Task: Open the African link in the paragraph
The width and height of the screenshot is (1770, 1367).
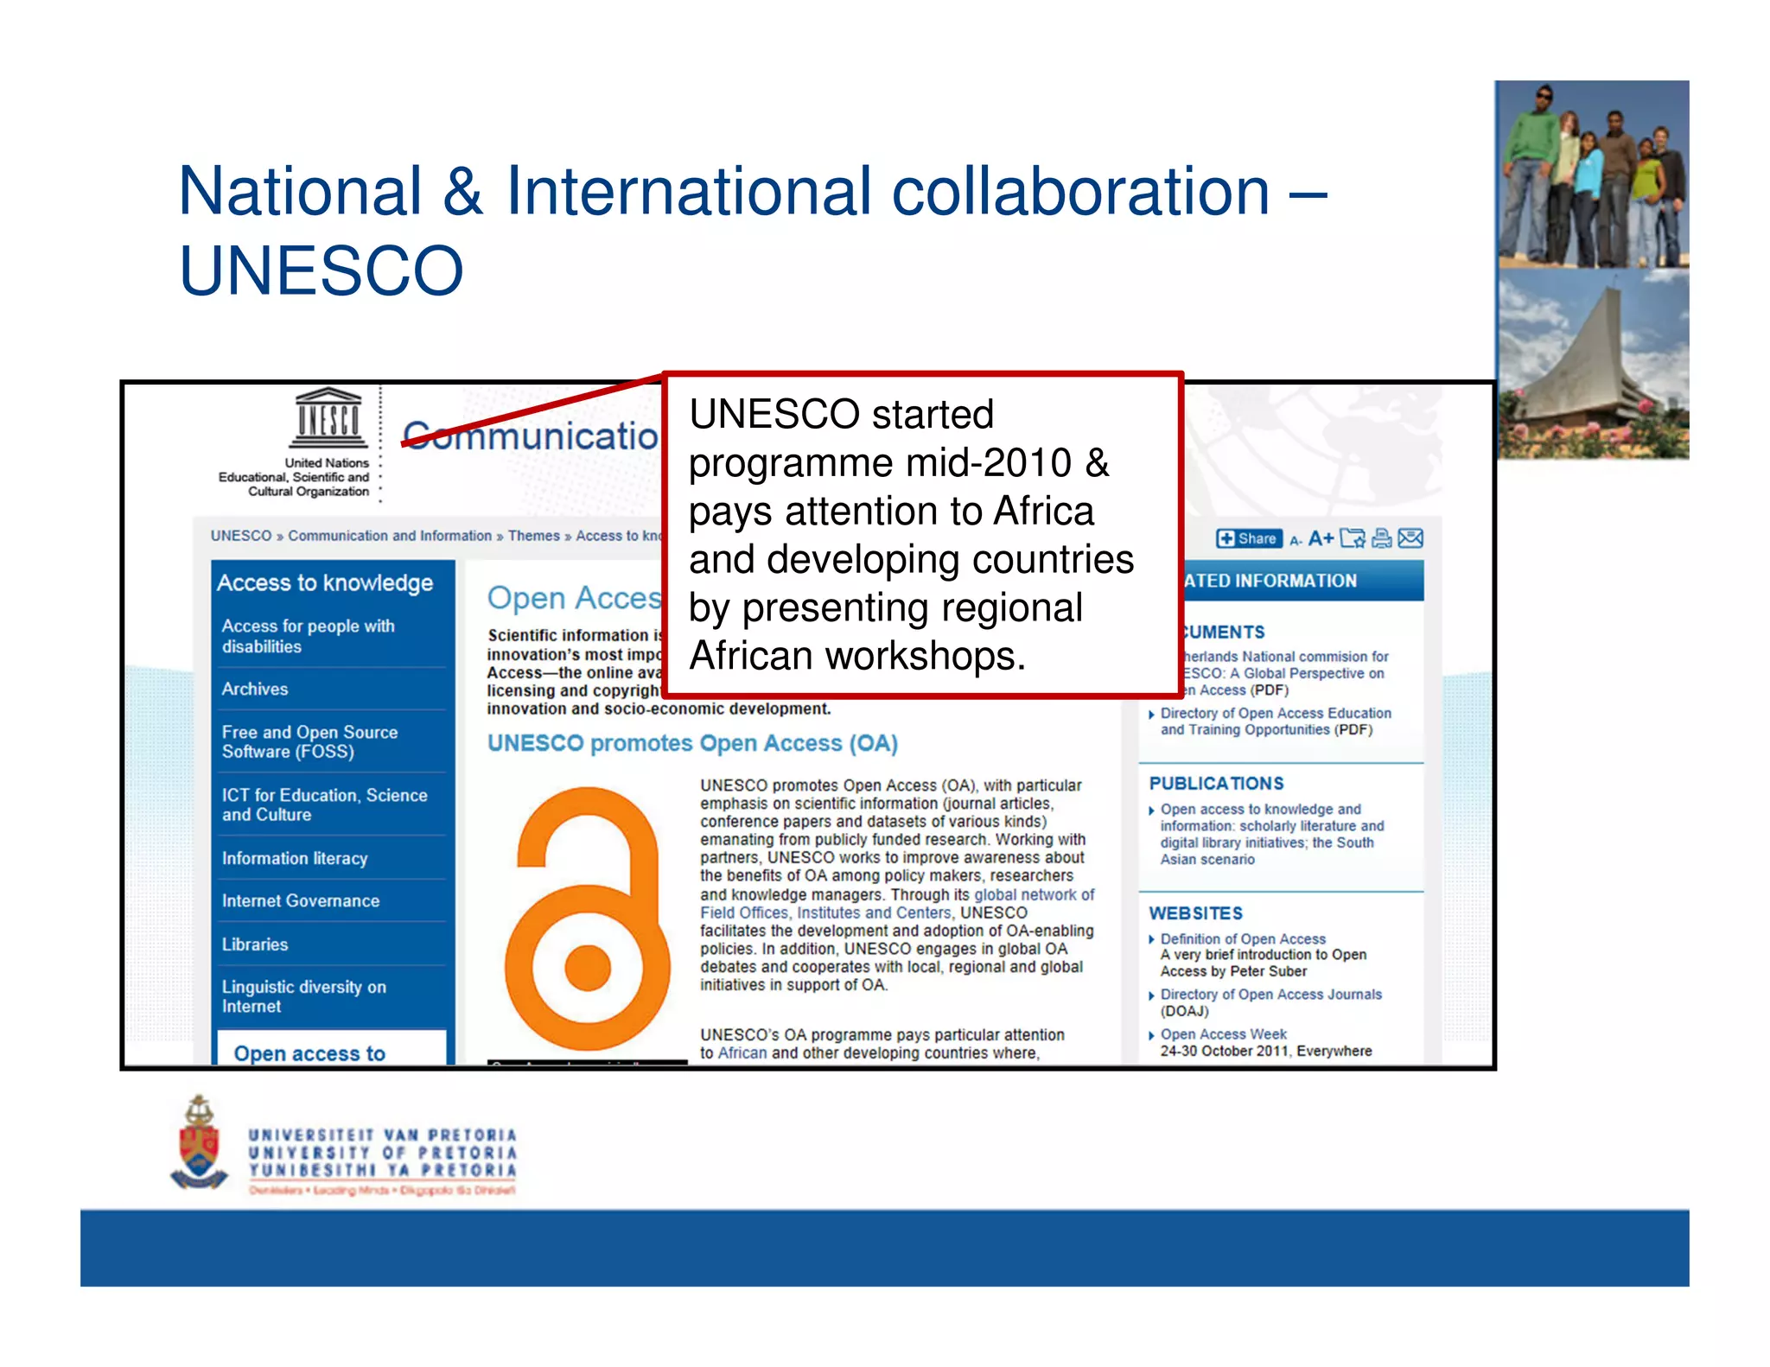Action: click(742, 1052)
